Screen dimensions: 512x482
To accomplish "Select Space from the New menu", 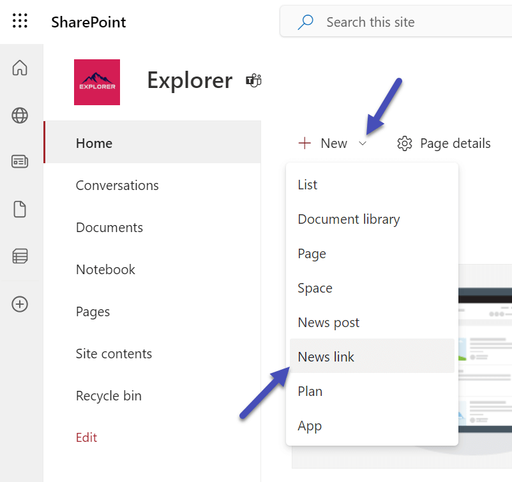I will tap(315, 288).
